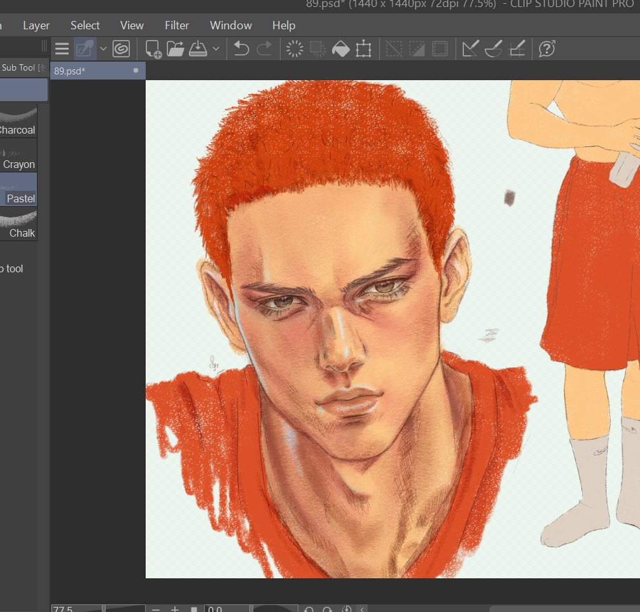Open the Layer menu
The image size is (640, 612).
(36, 25)
